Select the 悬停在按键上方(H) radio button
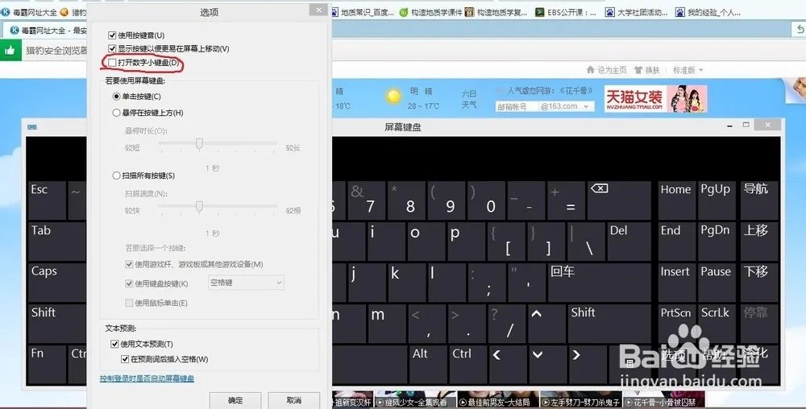This screenshot has width=806, height=409. click(x=116, y=113)
